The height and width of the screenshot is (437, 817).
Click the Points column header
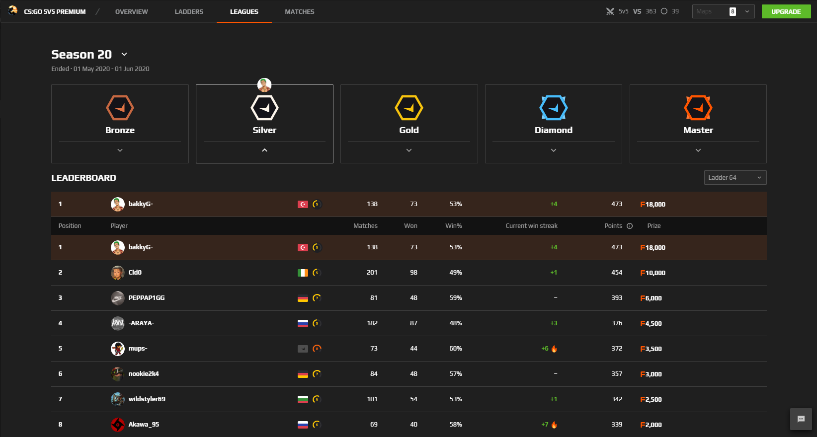pos(613,226)
